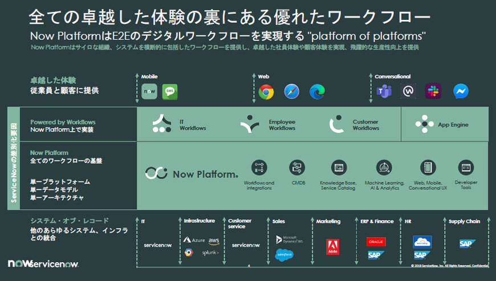Click the 'platform of platforms' subtitle line
Viewport: 496px width, 281px height.
227,36
